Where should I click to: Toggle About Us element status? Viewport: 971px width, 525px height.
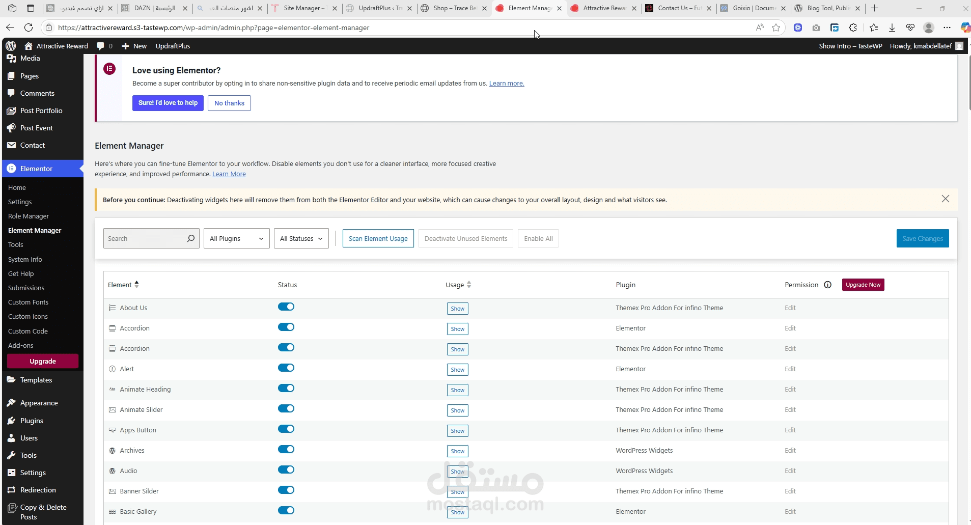286,307
